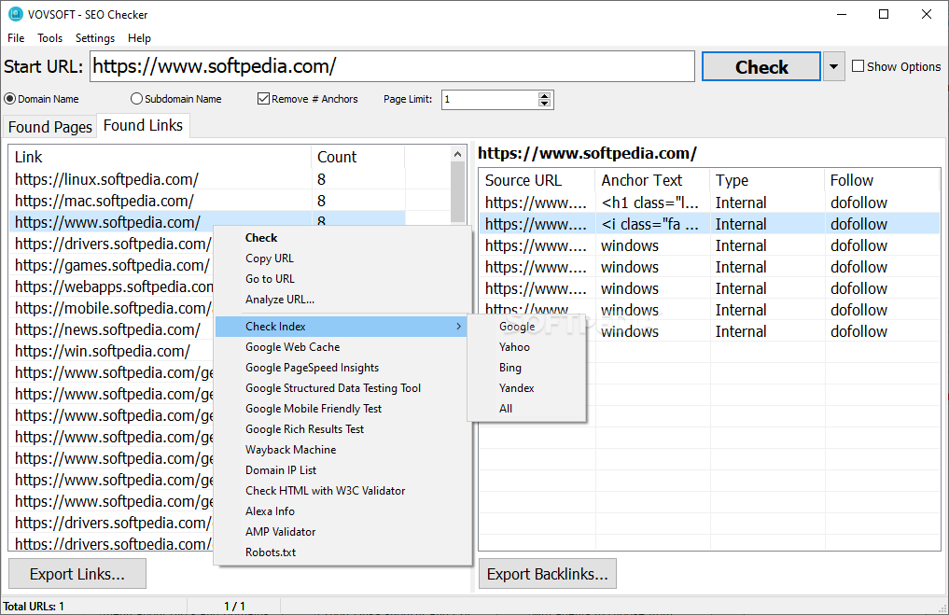Choose Google Mobile Friendly Test
This screenshot has width=949, height=615.
click(x=342, y=409)
